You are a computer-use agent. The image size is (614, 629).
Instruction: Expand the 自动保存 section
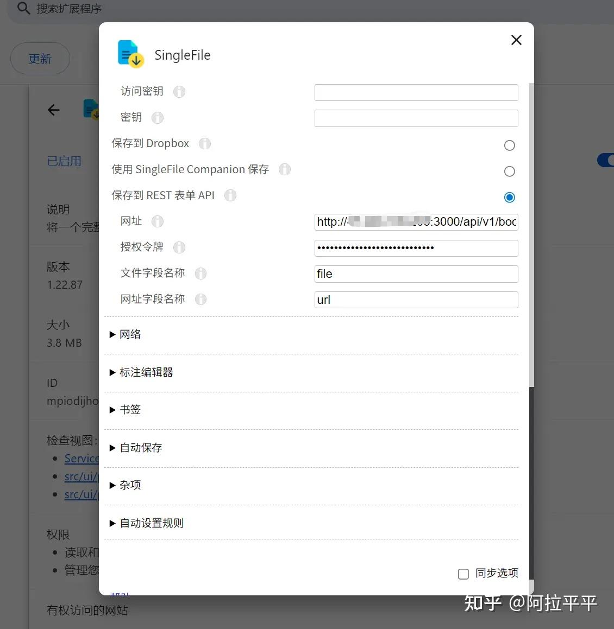click(136, 448)
